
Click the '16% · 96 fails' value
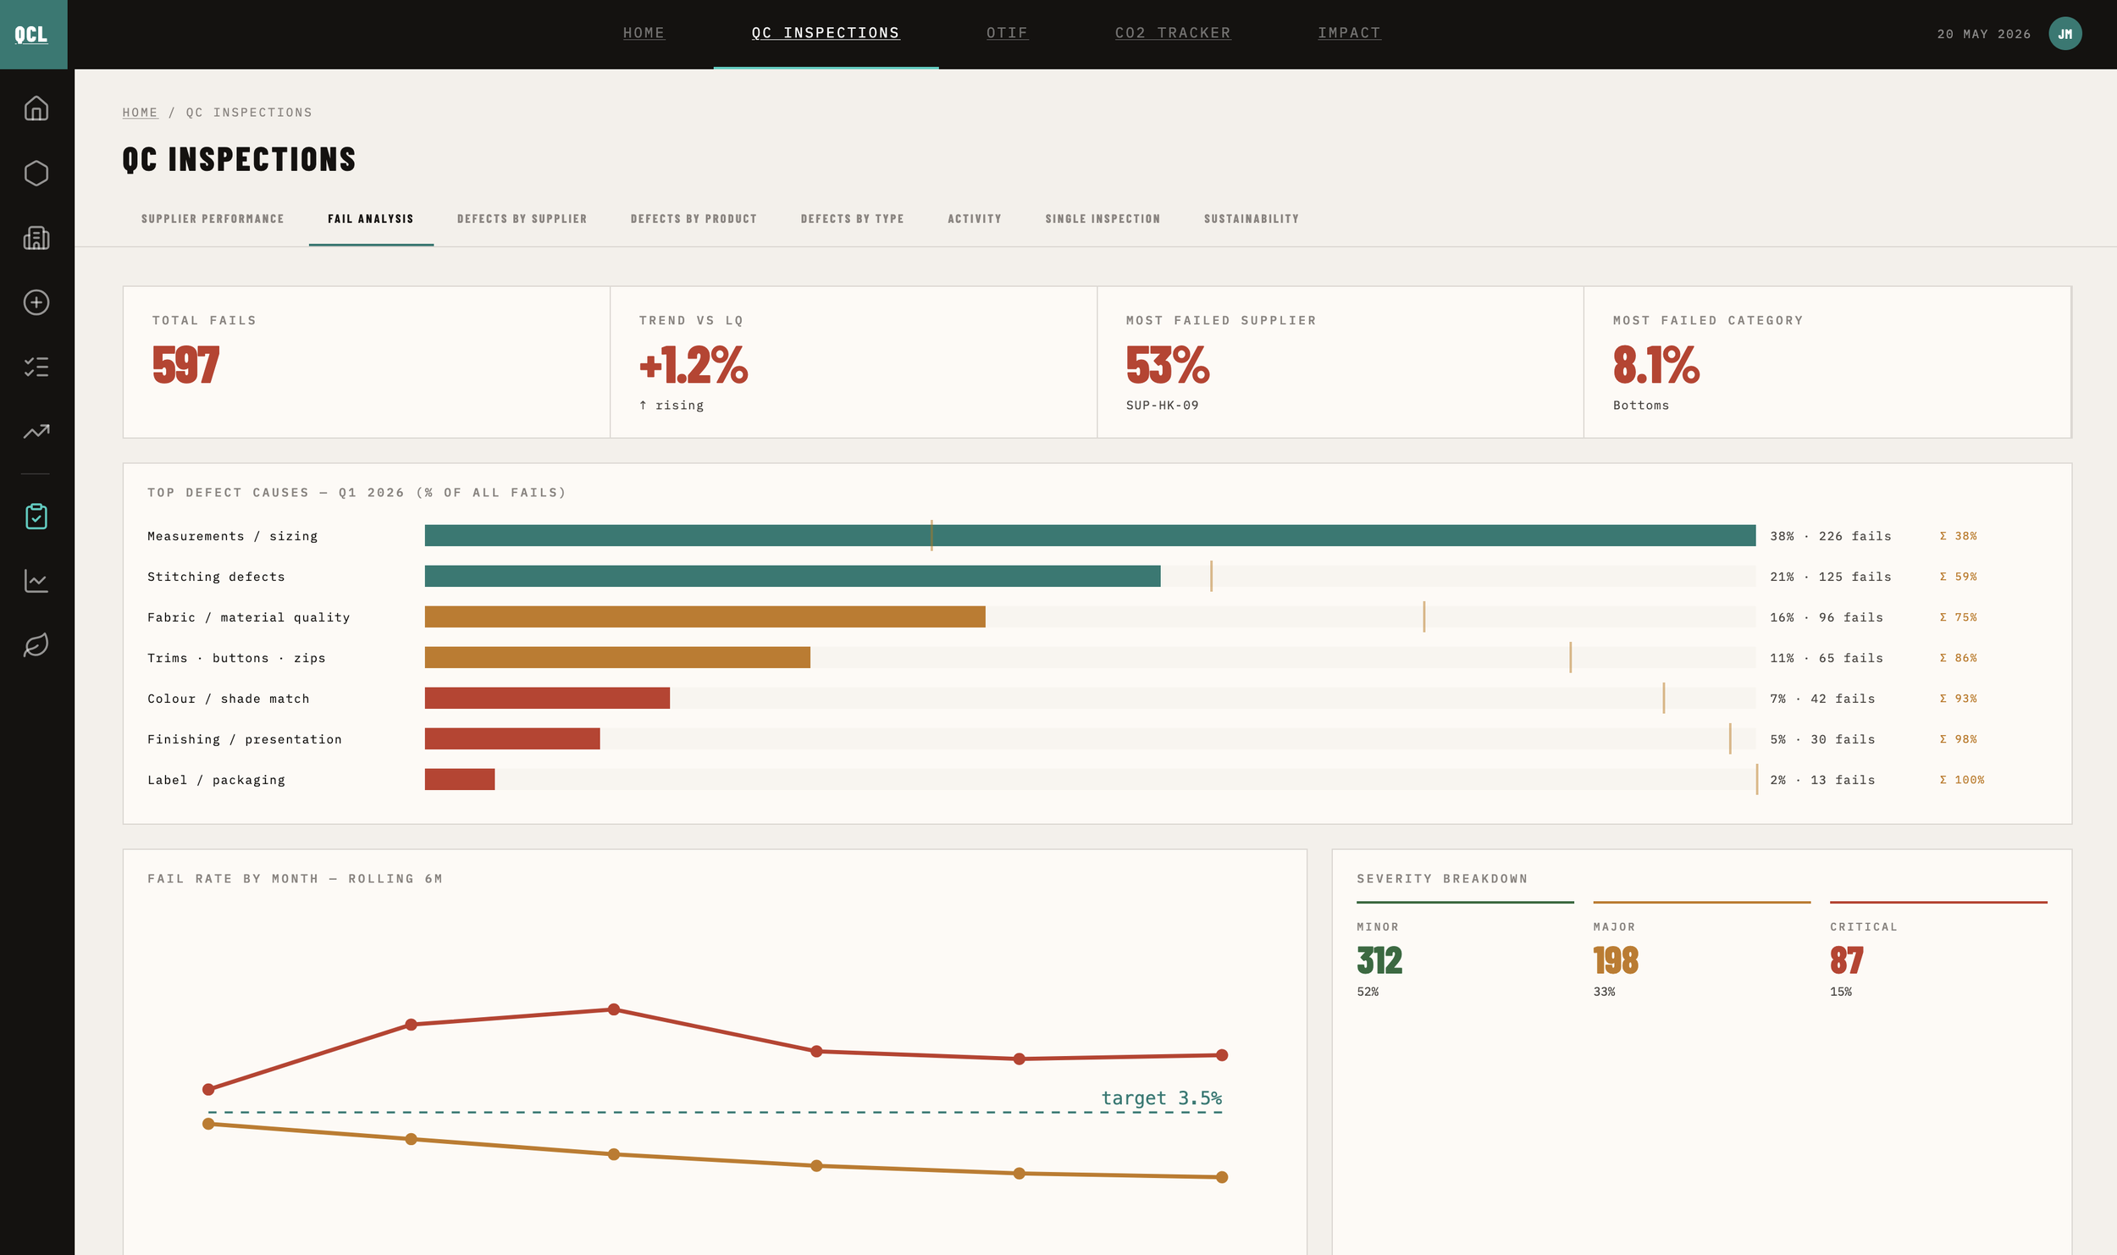(x=1826, y=617)
